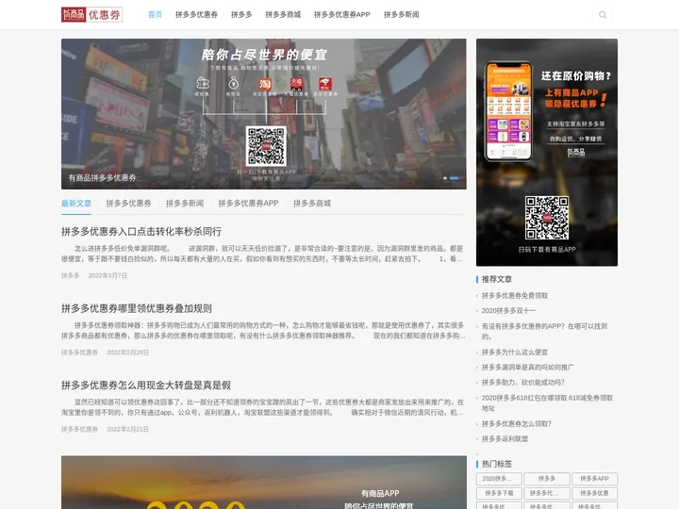
Task: Click 拼多多 category beside 2022年3月7日
Action: click(70, 275)
